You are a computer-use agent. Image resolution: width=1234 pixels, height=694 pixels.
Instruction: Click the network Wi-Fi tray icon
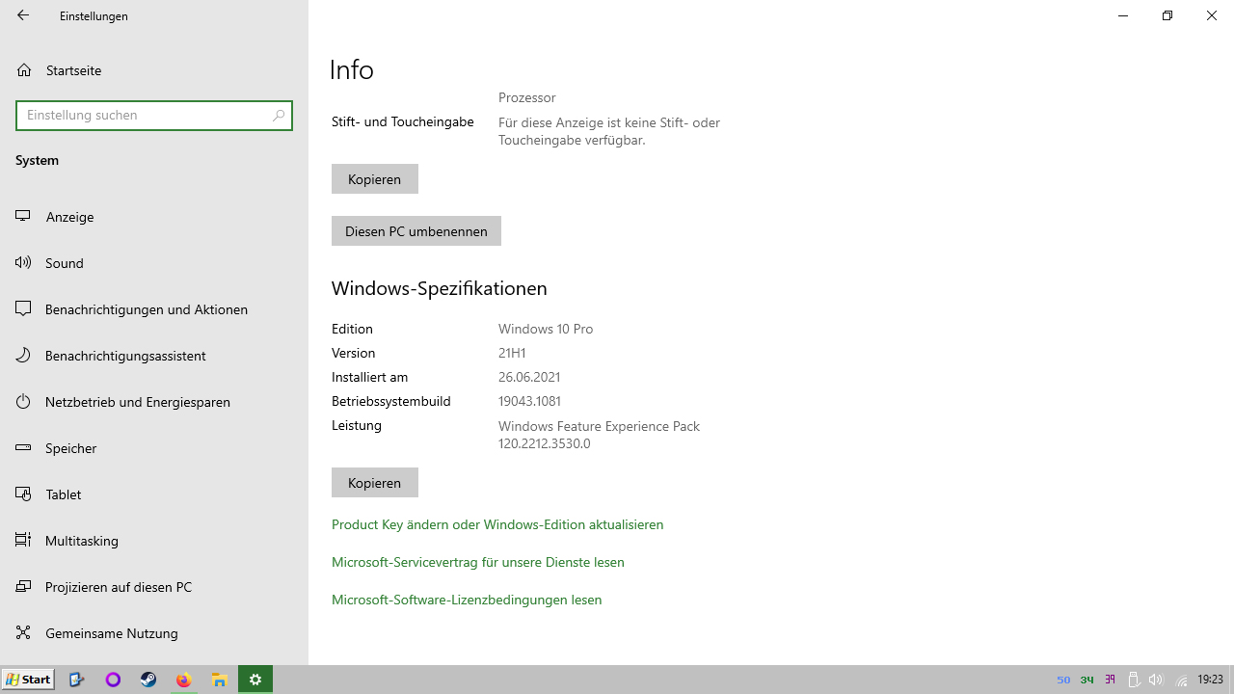pos(1181,680)
